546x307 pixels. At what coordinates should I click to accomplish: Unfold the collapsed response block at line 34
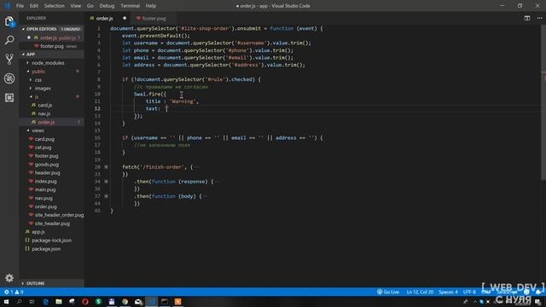pyautogui.click(x=106, y=182)
